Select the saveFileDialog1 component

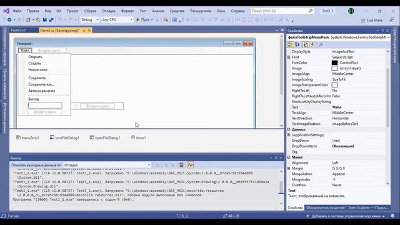click(64, 137)
